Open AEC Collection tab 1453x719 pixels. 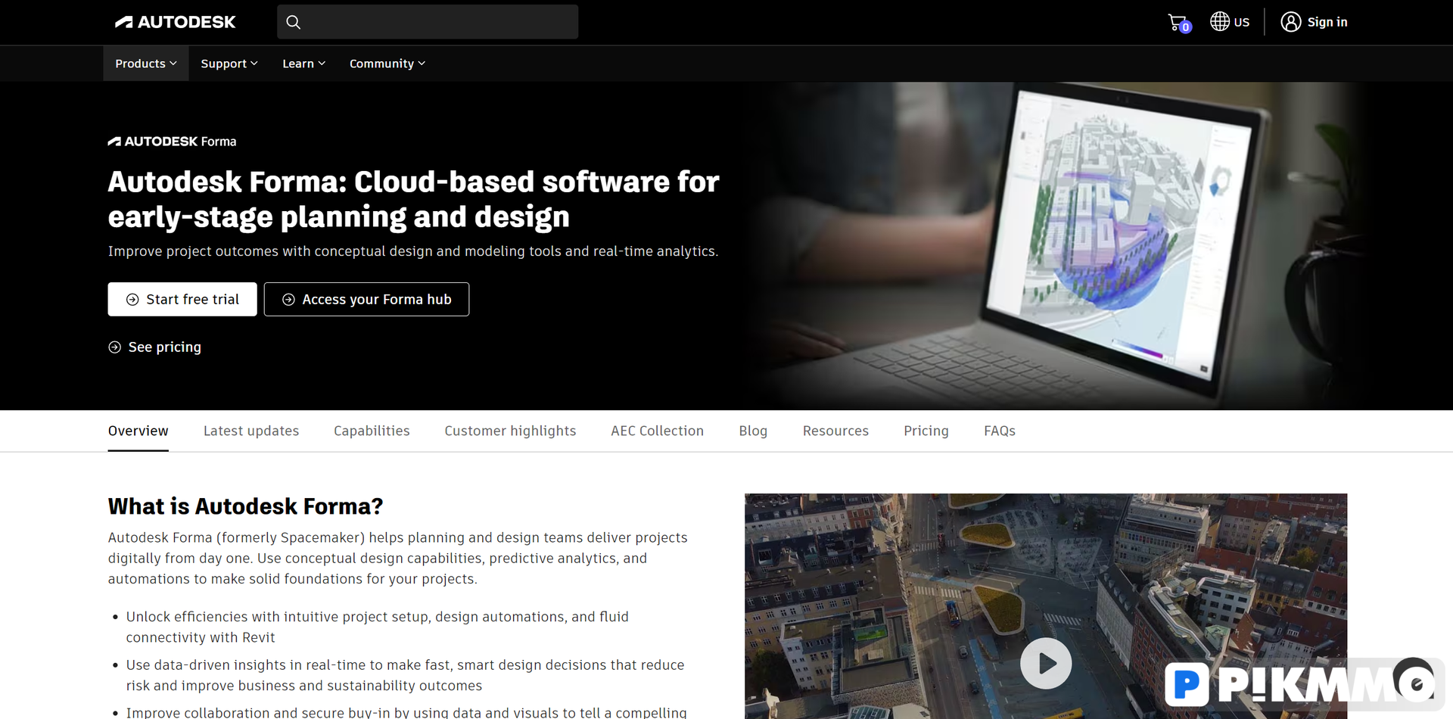click(x=657, y=431)
